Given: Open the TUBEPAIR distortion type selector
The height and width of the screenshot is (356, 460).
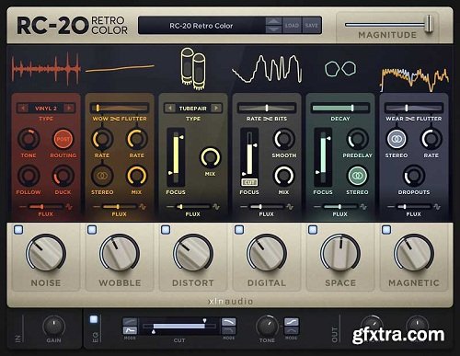Looking at the screenshot, I should tap(193, 109).
